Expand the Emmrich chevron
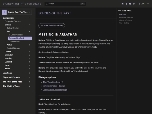The height and width of the screenshot is (114, 152). point(30,55)
